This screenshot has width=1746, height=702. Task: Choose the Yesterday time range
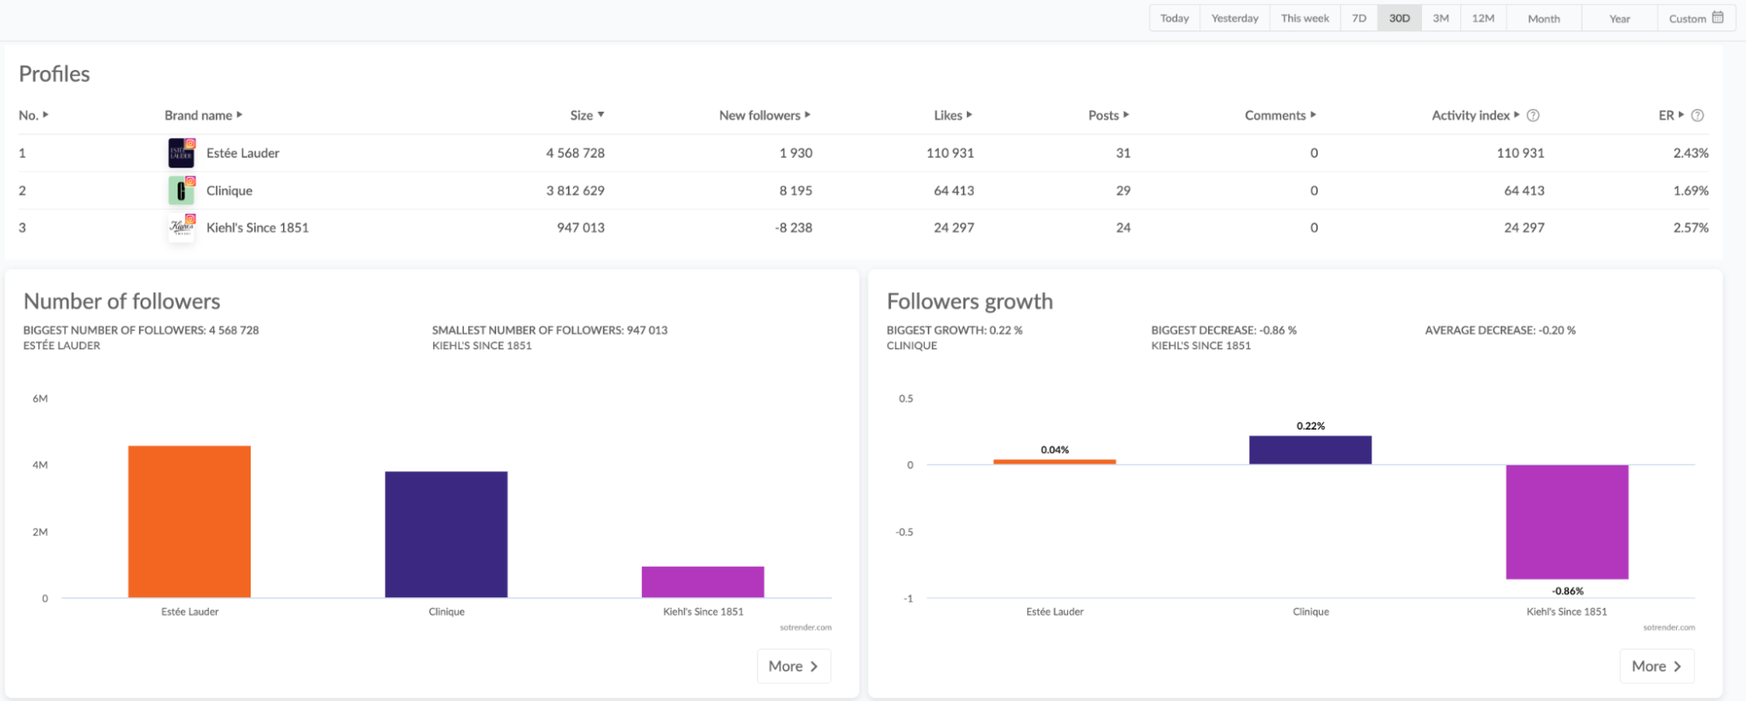point(1234,18)
